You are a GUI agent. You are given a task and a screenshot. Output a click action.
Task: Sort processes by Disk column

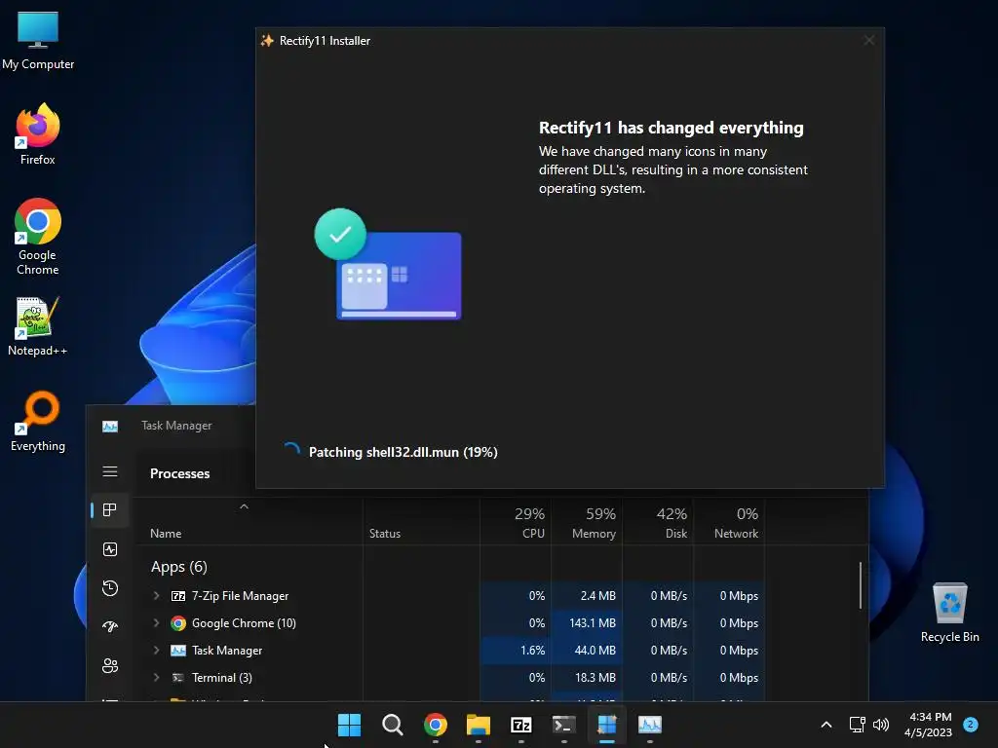point(658,522)
